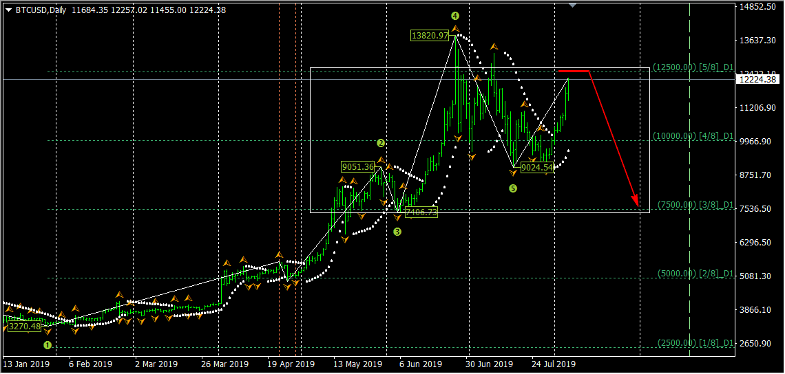Viewport: 785px width, 374px height.
Task: Click 19 Apr 2019 on the time axis
Action: (291, 364)
